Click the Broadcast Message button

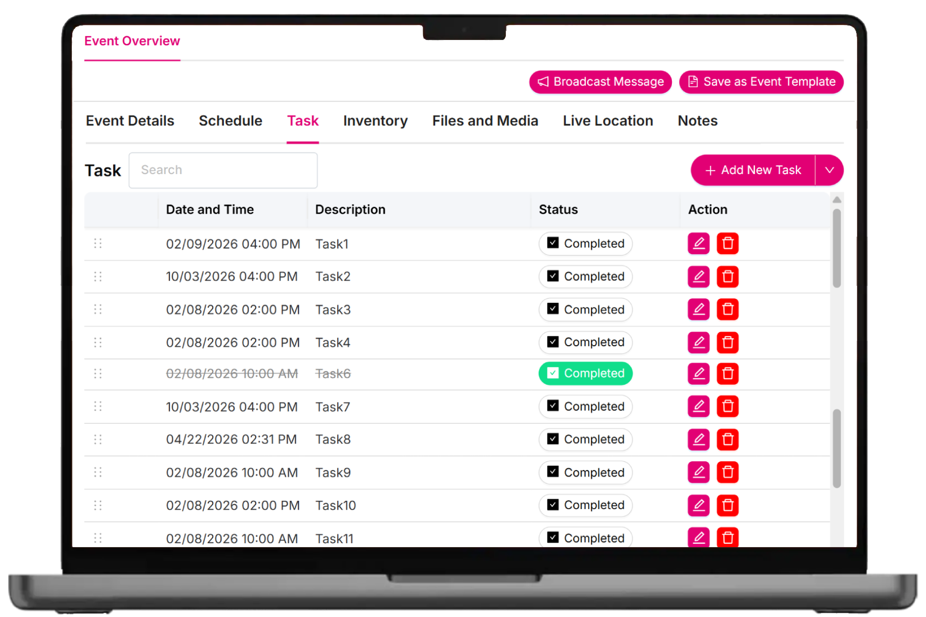tap(600, 82)
